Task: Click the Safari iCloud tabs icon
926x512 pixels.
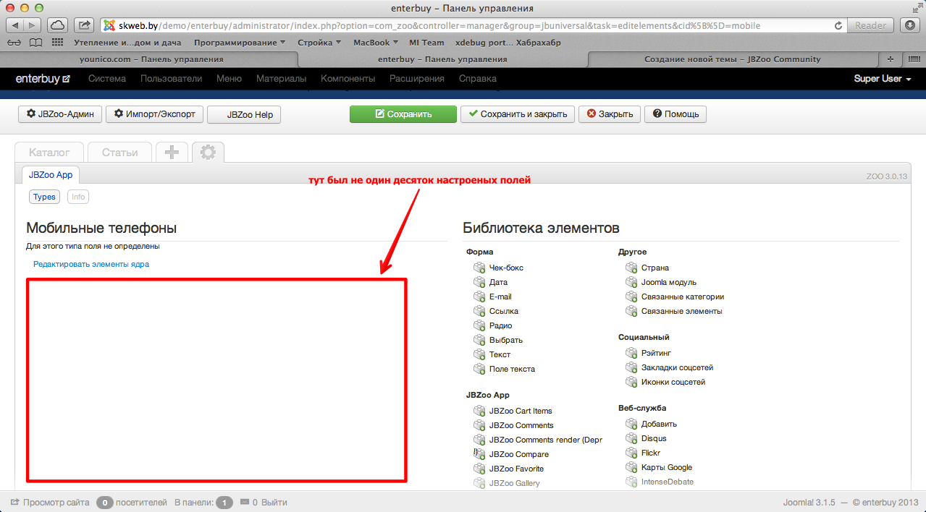Action: pos(58,25)
